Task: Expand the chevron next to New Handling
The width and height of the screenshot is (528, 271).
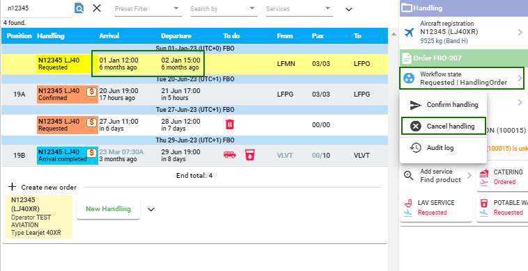Action: point(151,210)
